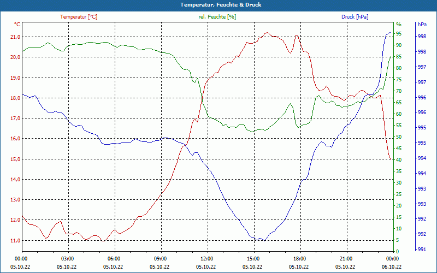Click the green '10' humidity axis value
Image resolution: width=437 pixels, height=273 pixels.
(x=399, y=229)
